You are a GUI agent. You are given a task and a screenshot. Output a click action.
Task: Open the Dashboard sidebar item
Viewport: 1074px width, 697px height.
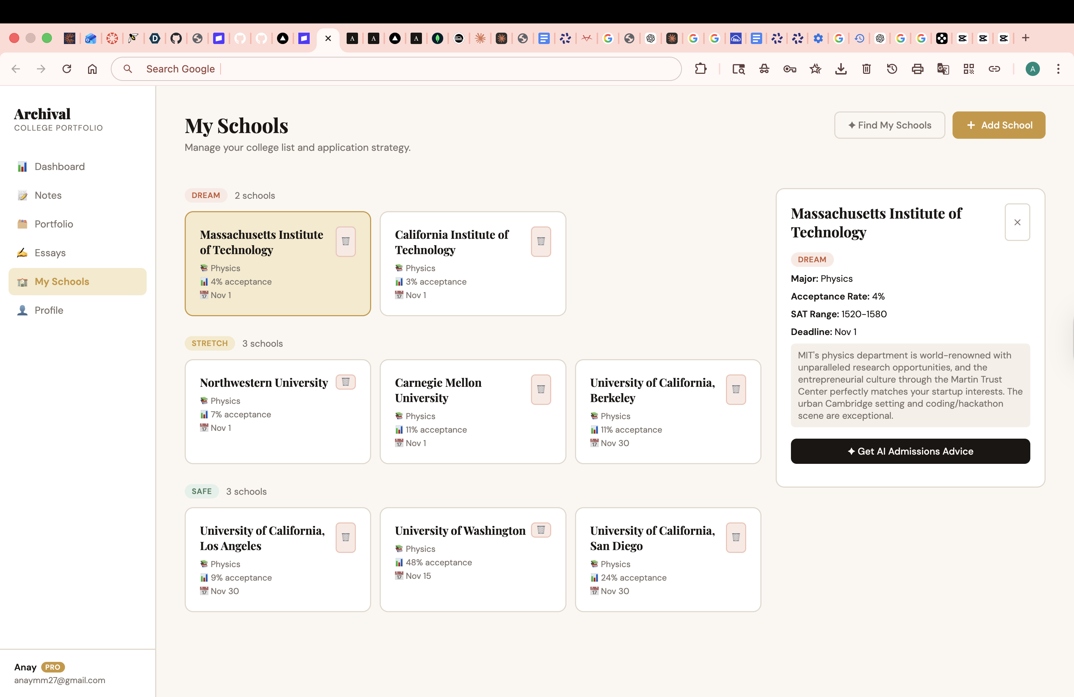tap(60, 167)
